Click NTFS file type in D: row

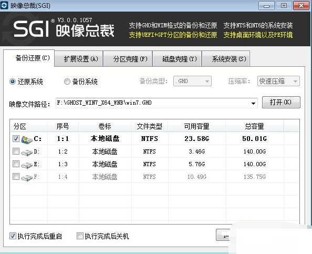[149, 151]
